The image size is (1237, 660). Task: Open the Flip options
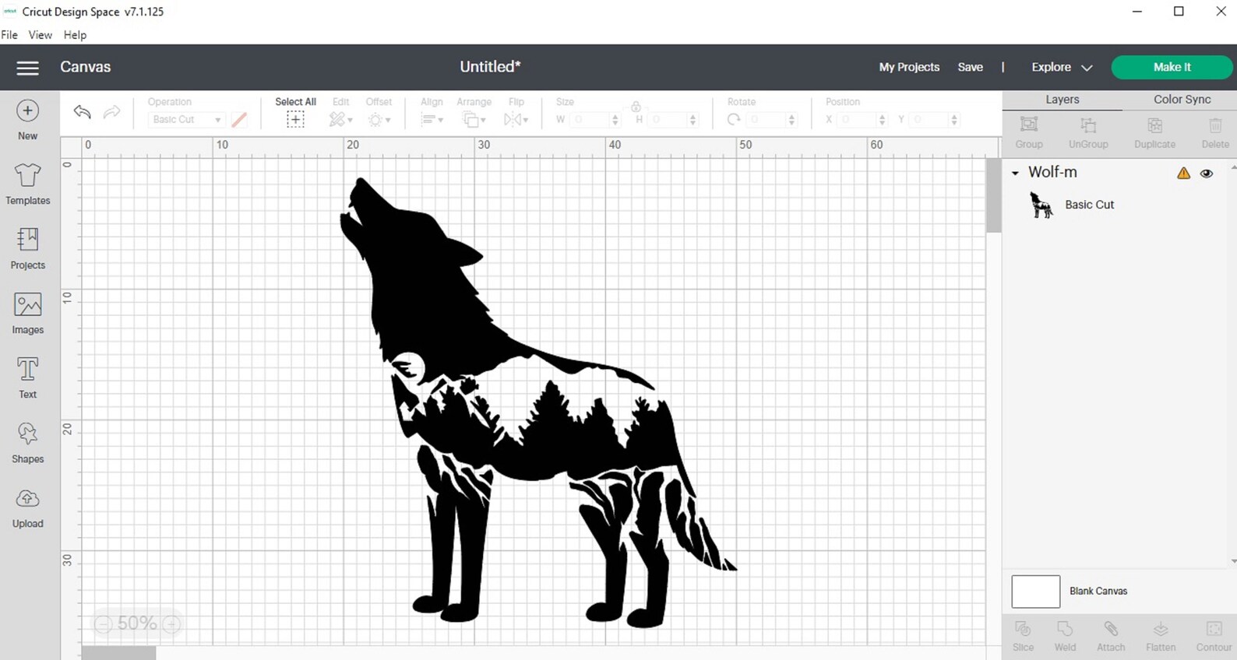[x=516, y=119]
